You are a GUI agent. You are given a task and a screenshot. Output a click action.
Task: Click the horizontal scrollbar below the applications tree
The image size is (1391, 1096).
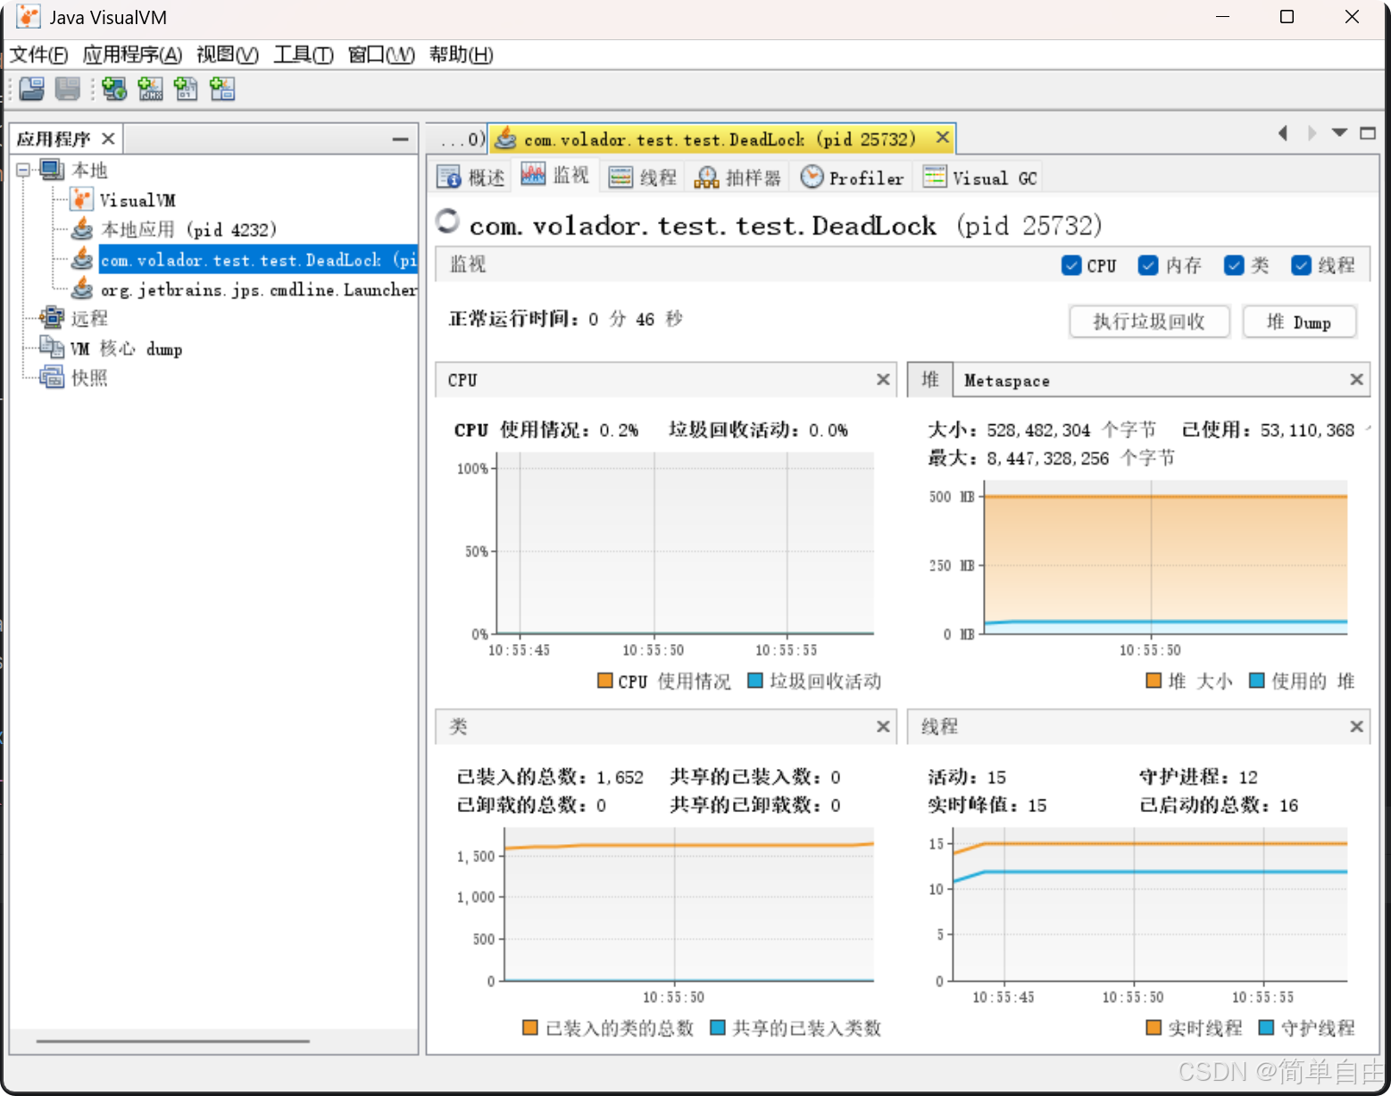coord(172,1041)
